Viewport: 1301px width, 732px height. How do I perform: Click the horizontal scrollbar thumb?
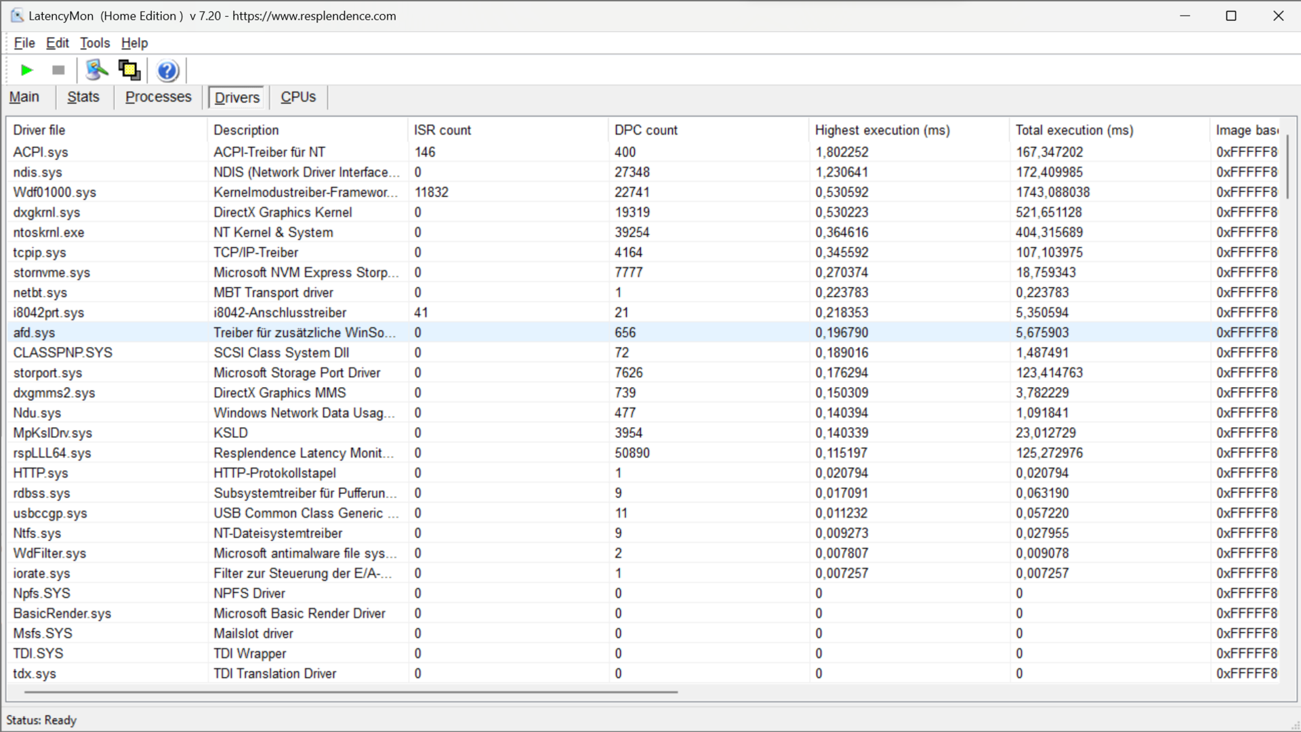click(x=350, y=692)
